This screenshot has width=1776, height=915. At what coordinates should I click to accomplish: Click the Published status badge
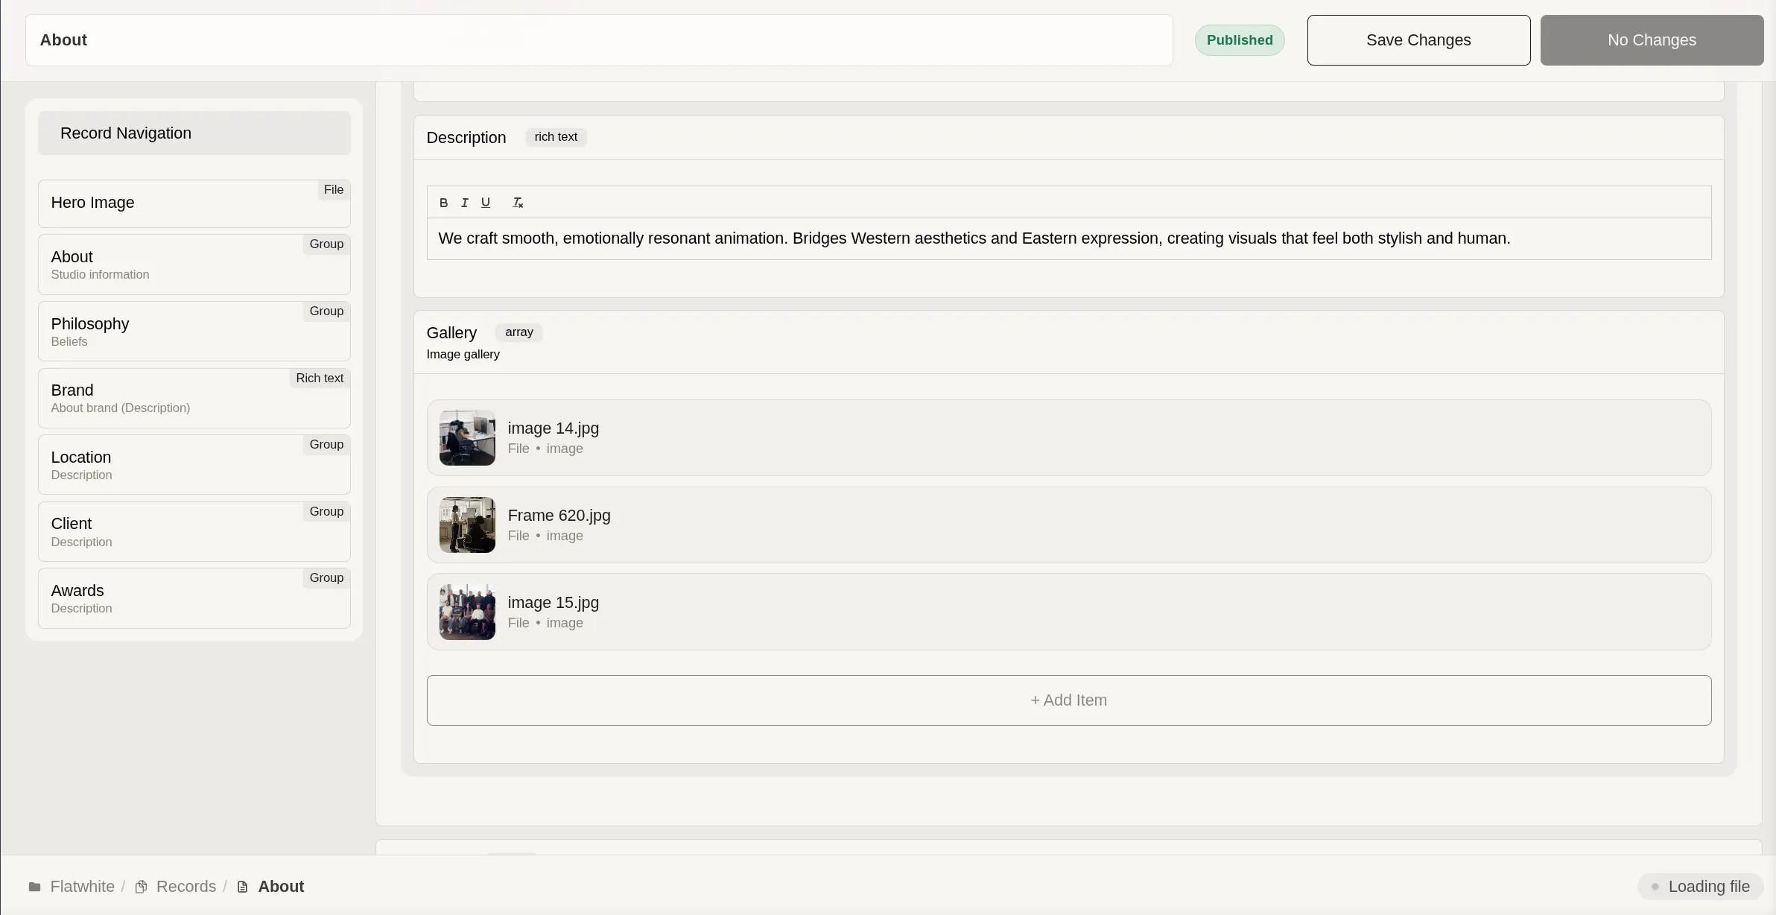[x=1240, y=40]
